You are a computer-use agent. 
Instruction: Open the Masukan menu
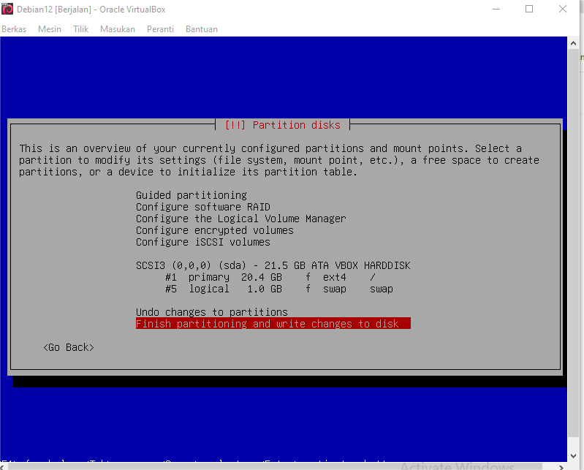tap(117, 29)
